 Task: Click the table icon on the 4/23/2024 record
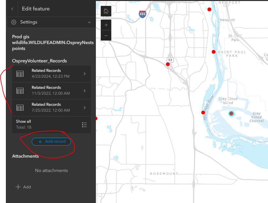point(20,74)
